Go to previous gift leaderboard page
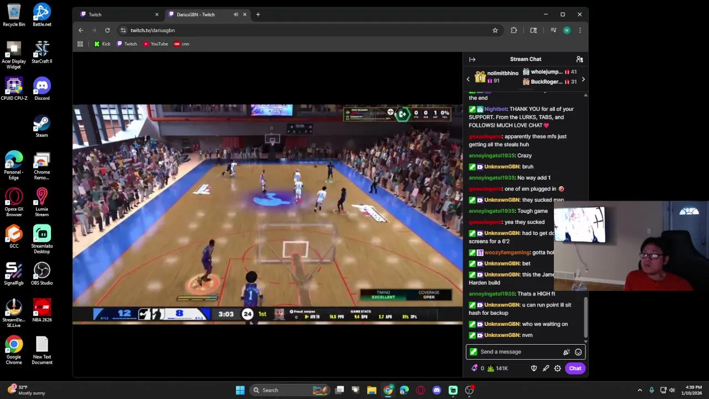 click(x=468, y=79)
